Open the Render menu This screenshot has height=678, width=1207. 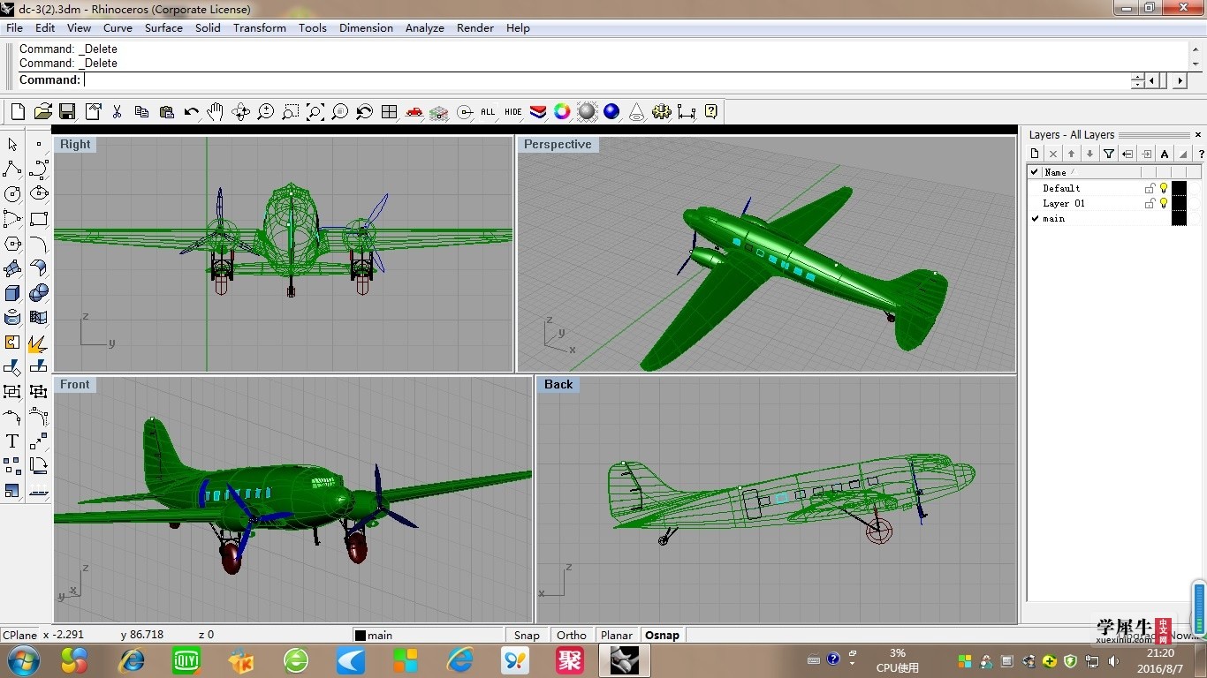click(x=475, y=27)
